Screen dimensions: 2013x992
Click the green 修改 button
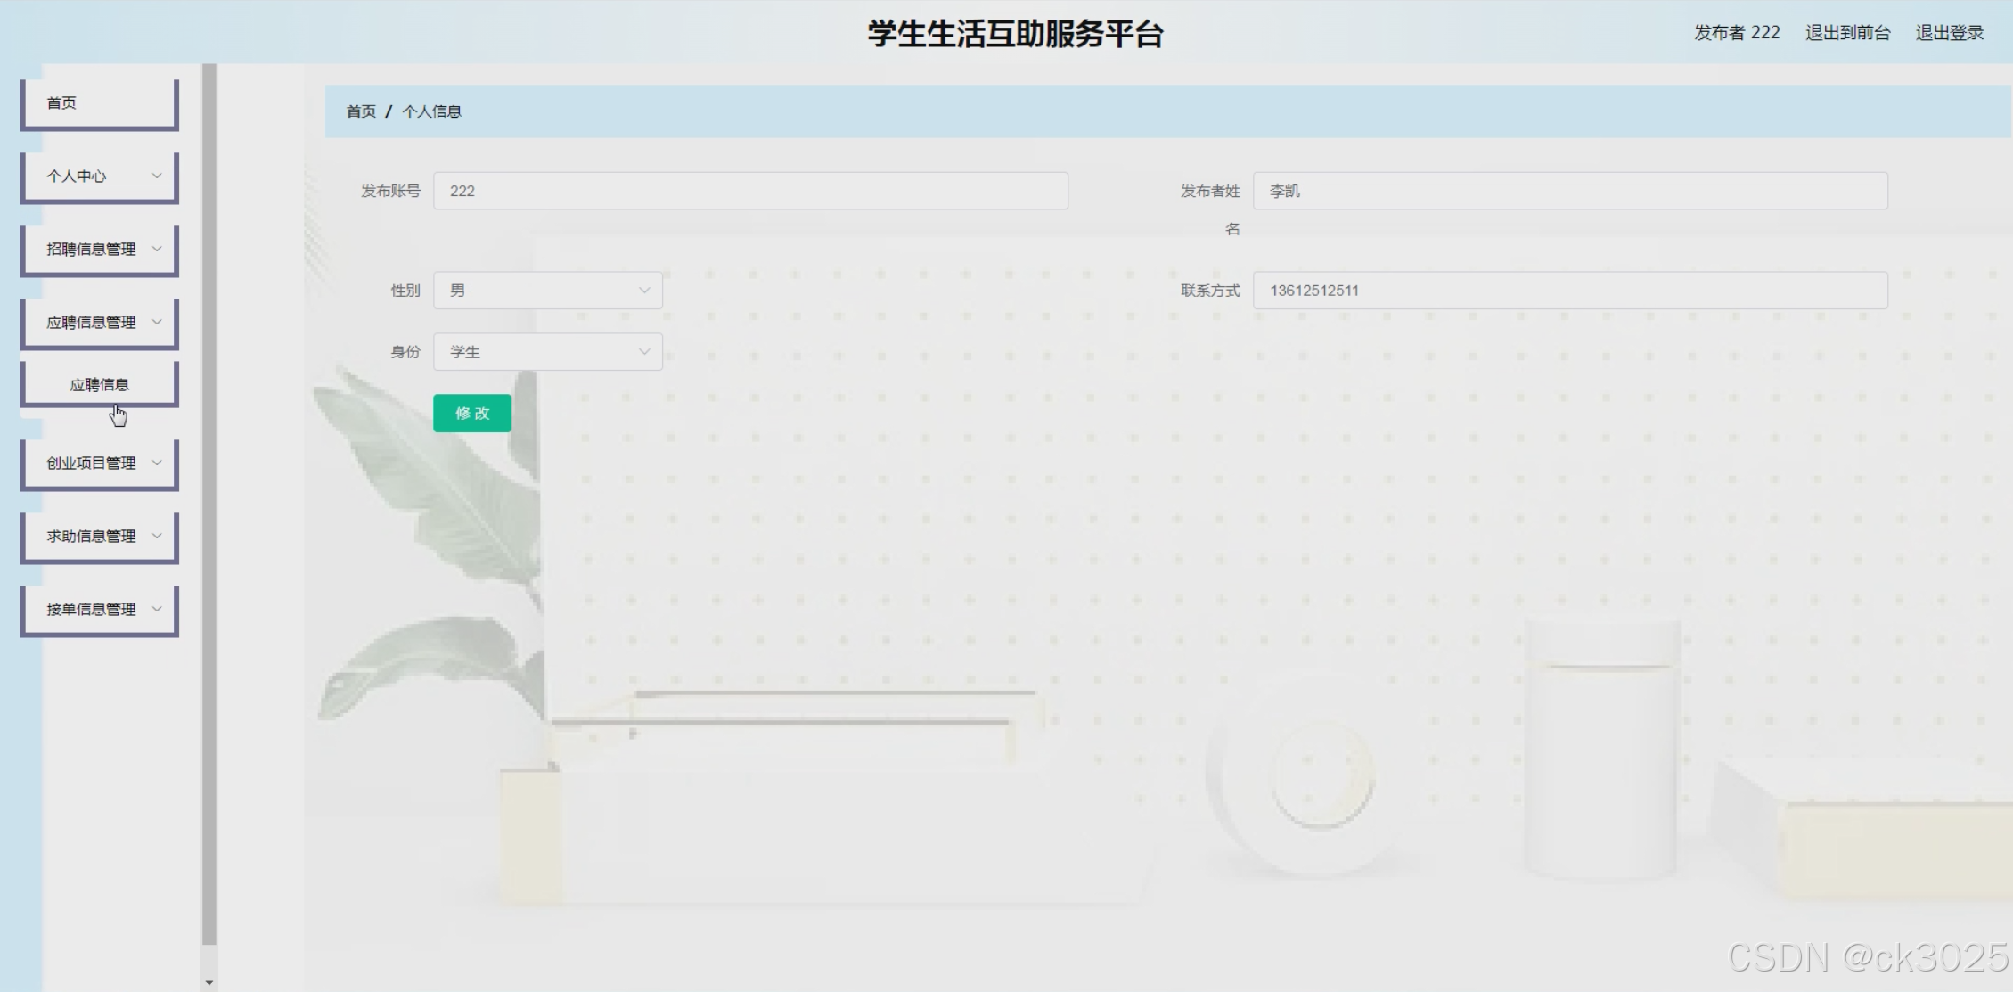click(x=471, y=414)
